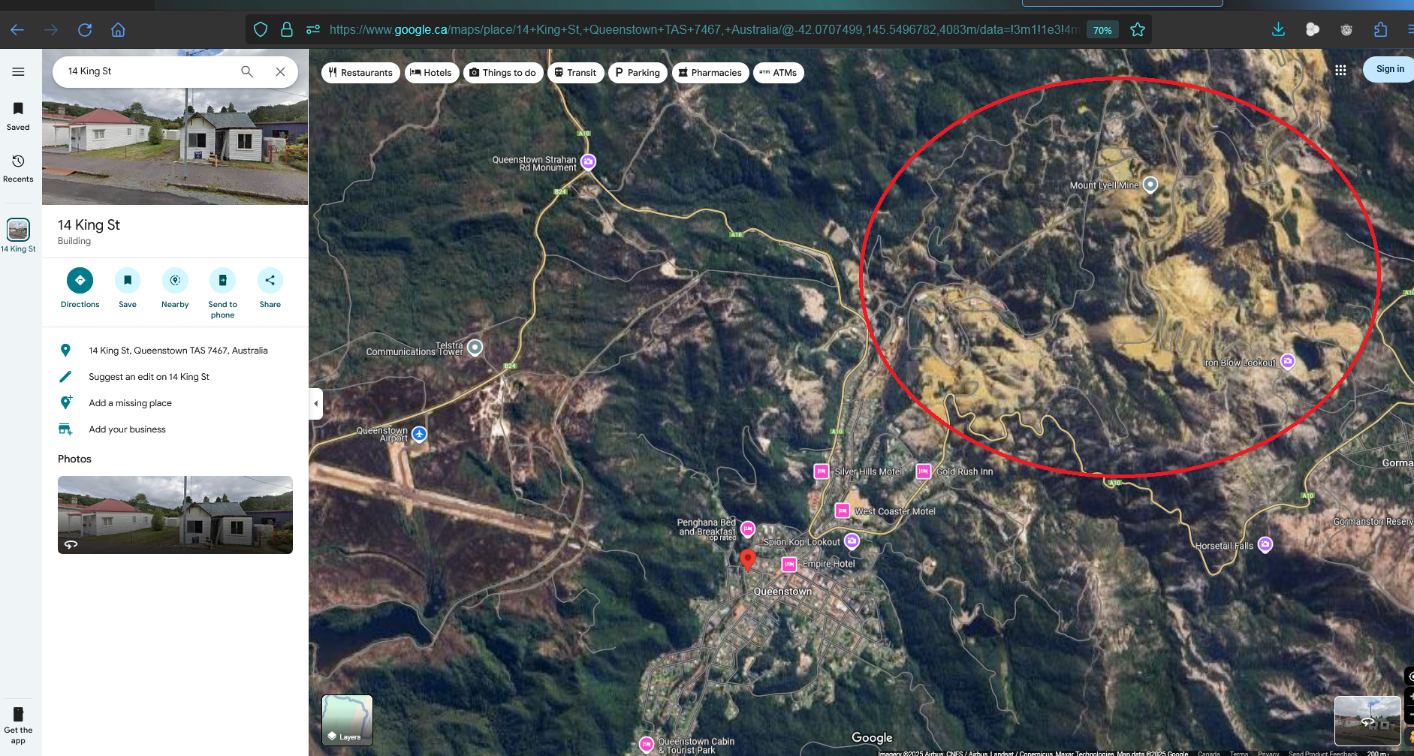Reload the current page
The width and height of the screenshot is (1414, 756).
click(x=85, y=30)
